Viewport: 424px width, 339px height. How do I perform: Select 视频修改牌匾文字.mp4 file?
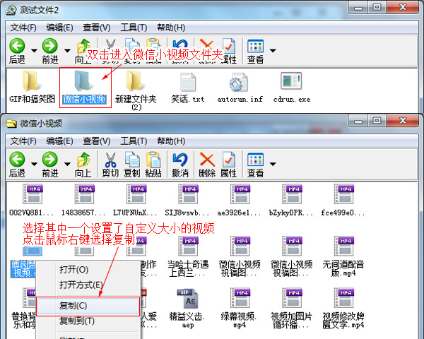(x=343, y=308)
